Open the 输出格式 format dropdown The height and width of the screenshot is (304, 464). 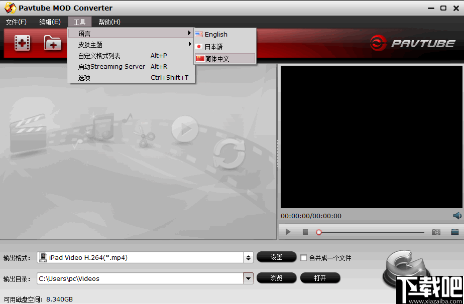coord(248,257)
